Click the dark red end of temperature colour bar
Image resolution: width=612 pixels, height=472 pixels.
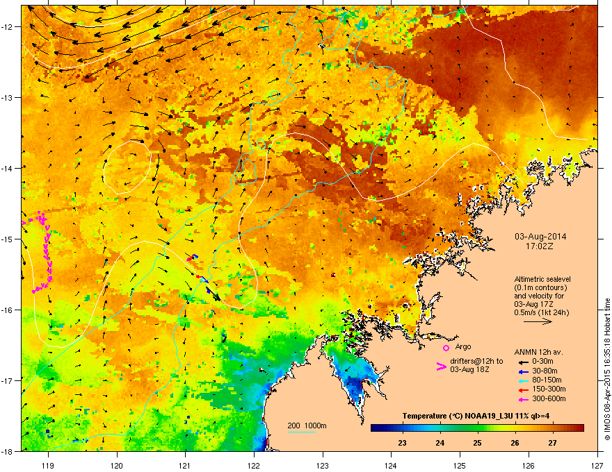(579, 428)
